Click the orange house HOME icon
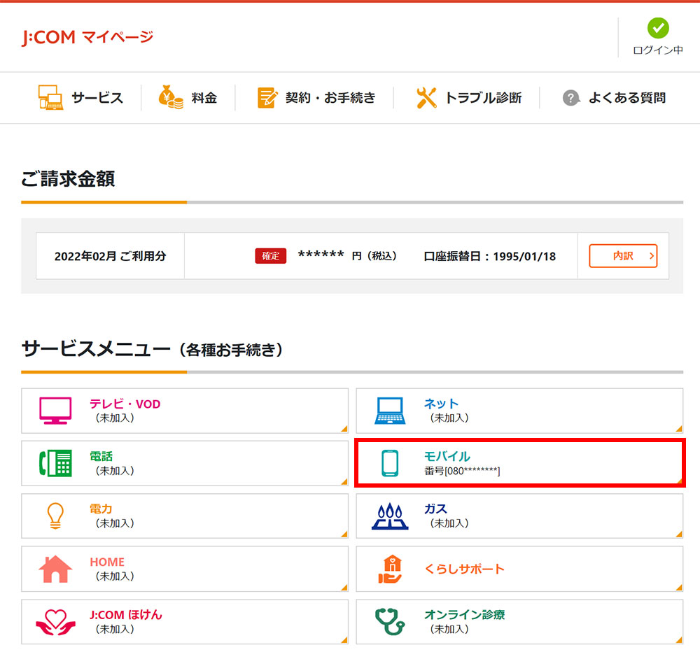Screen dimensions: 700x666 click(55, 569)
